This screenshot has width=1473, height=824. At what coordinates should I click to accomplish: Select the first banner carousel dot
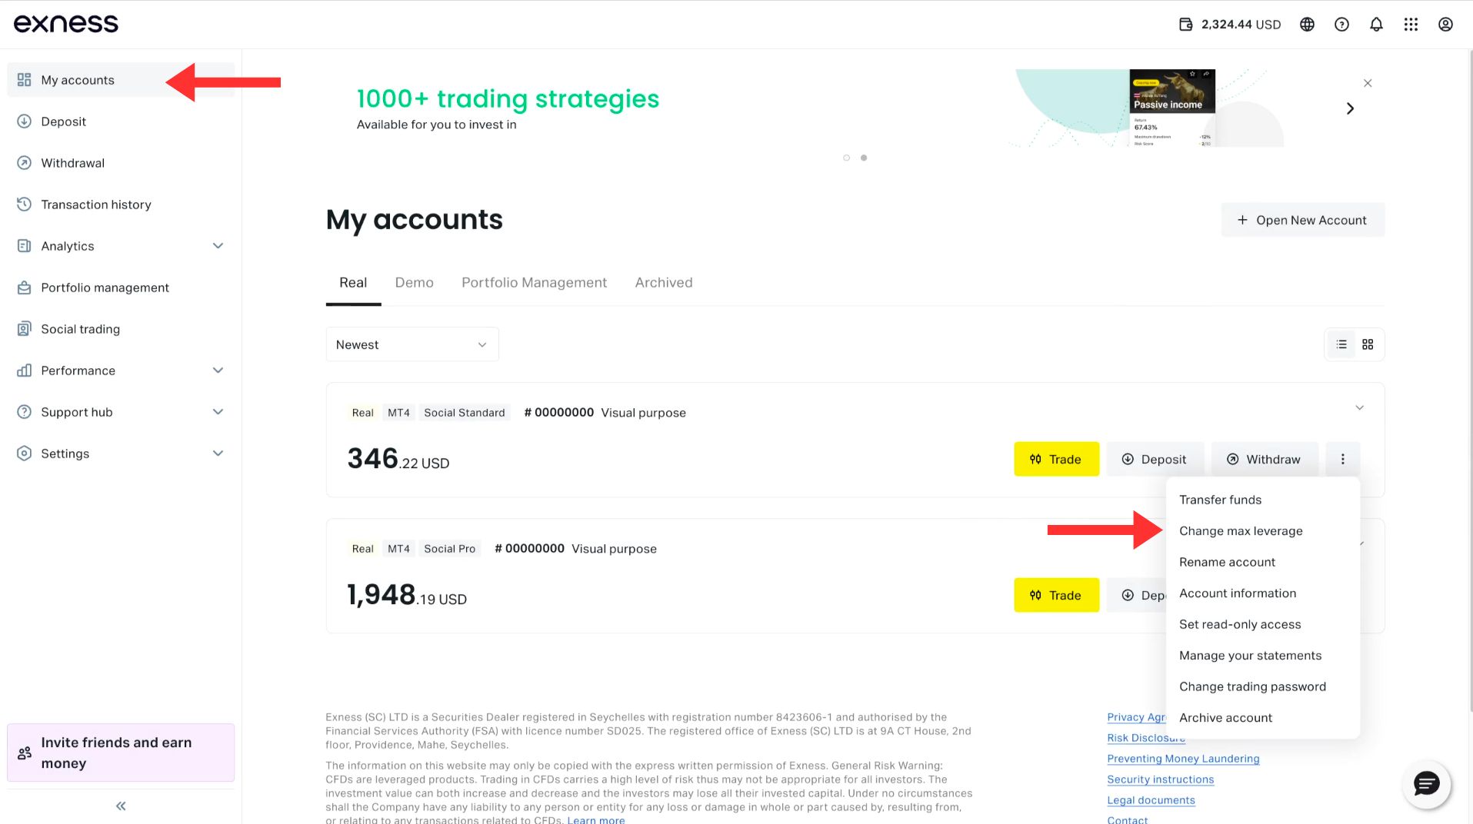pyautogui.click(x=846, y=158)
